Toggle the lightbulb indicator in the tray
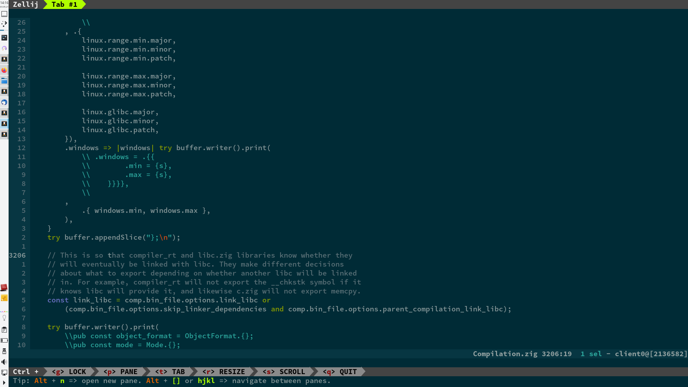Screen dimensions: 688x387 click(x=4, y=317)
